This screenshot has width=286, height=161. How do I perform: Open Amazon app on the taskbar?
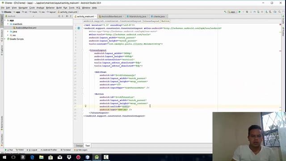point(23,157)
